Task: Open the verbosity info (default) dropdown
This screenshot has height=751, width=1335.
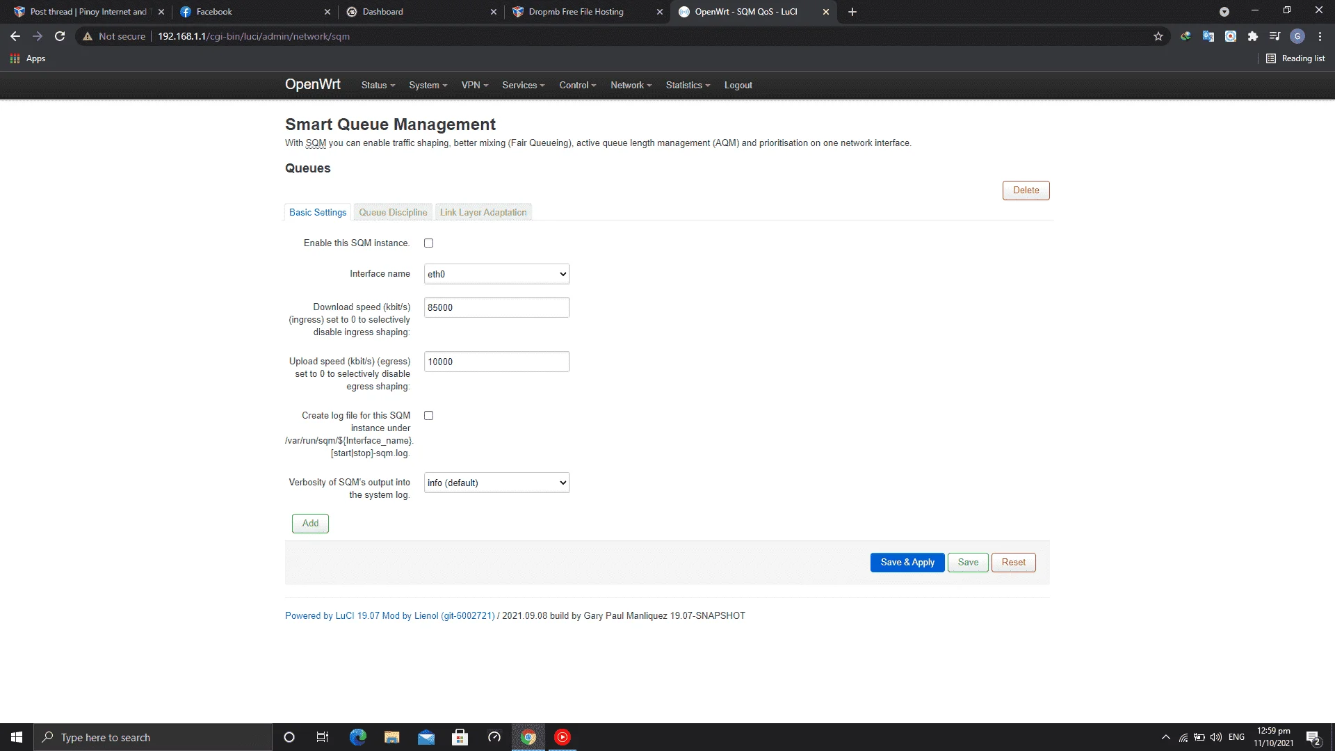Action: (497, 483)
